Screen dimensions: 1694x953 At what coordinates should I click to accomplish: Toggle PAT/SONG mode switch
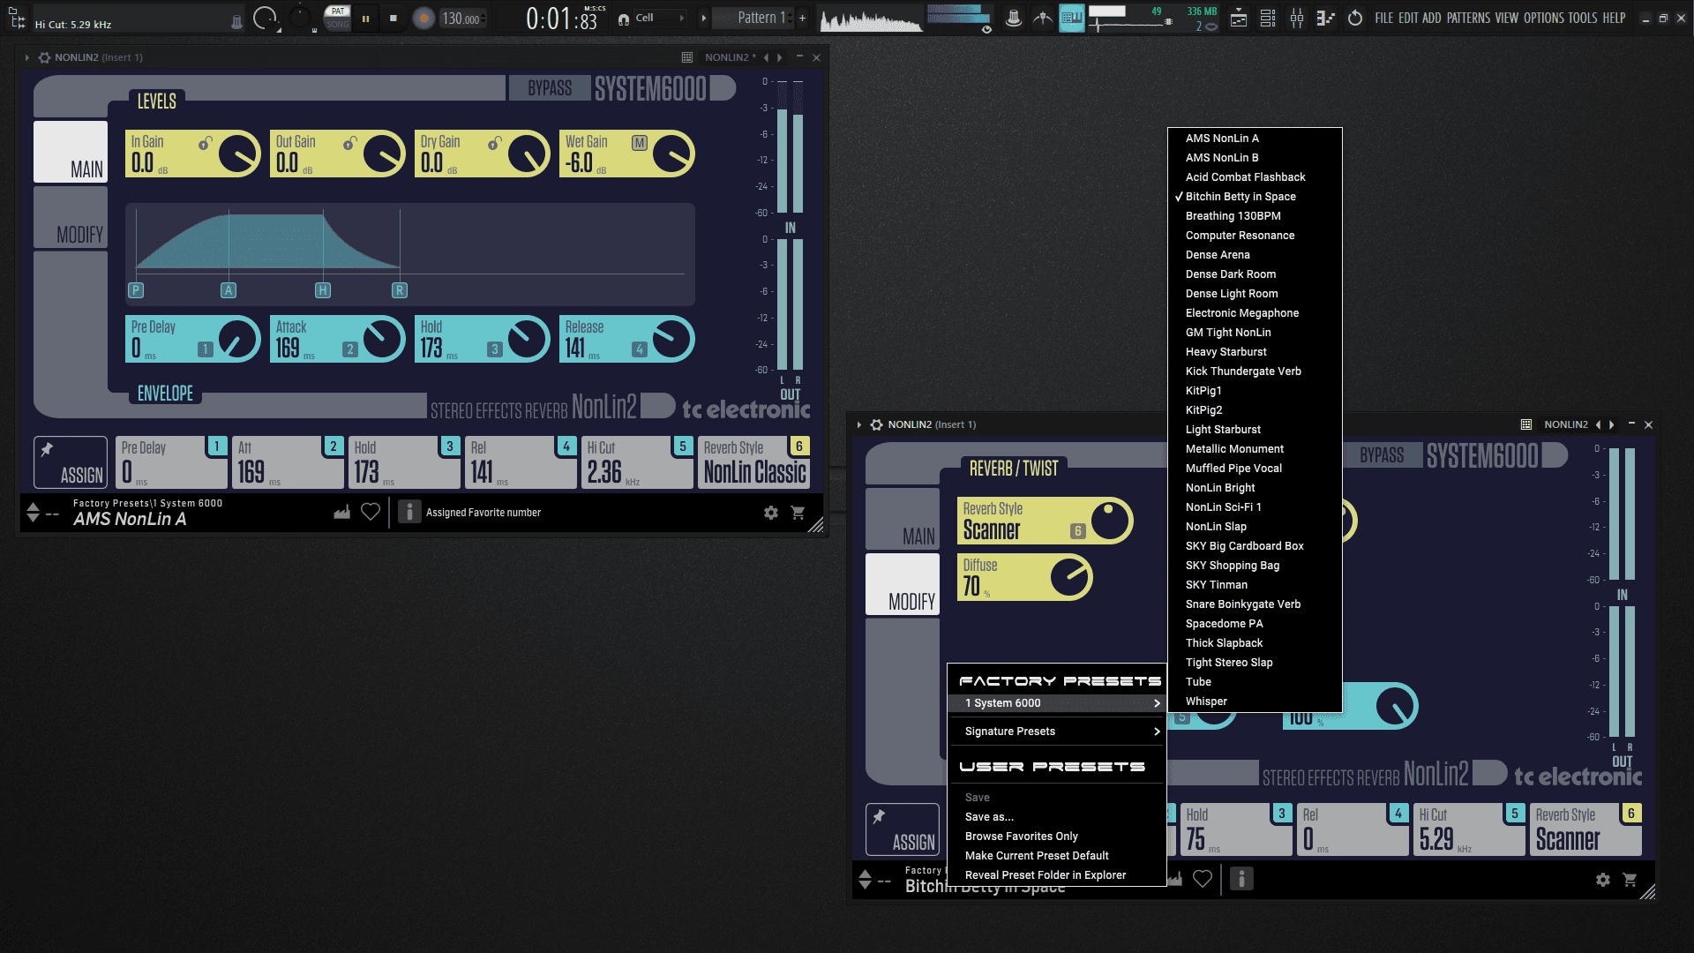point(337,18)
